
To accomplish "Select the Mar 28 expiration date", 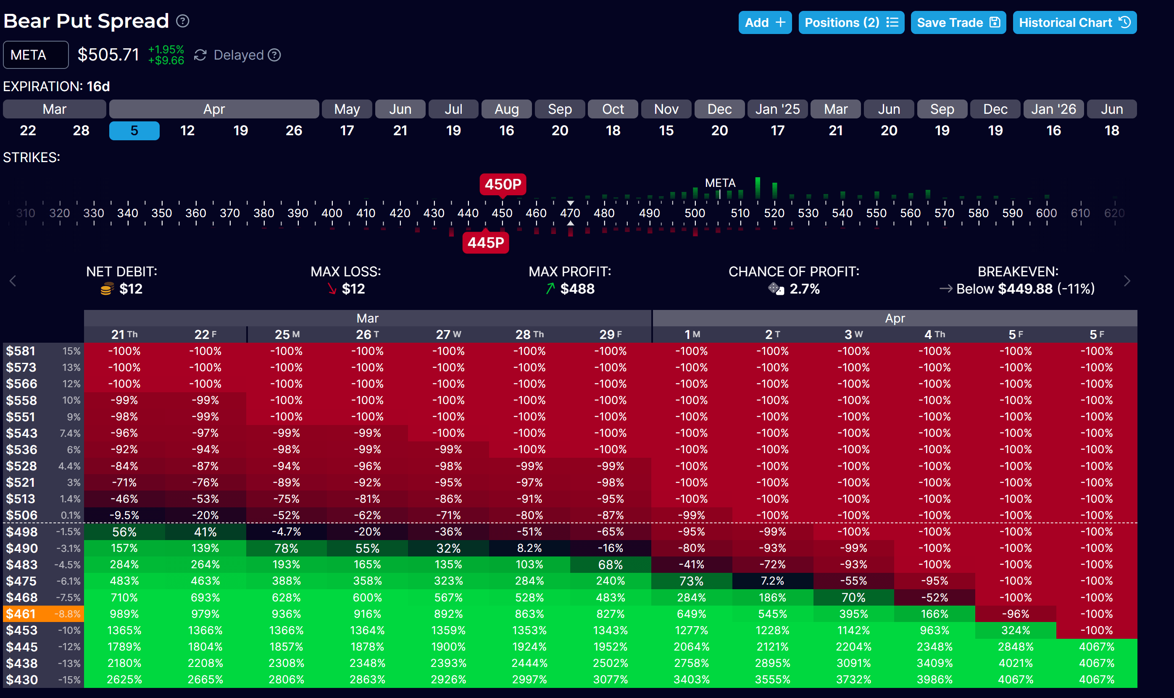I will tap(81, 131).
